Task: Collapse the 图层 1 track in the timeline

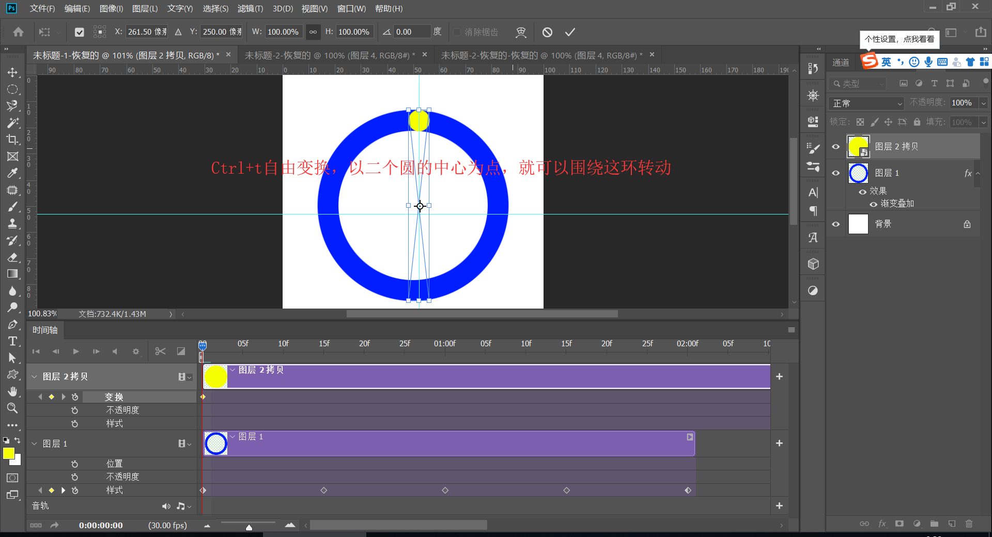Action: pos(34,443)
